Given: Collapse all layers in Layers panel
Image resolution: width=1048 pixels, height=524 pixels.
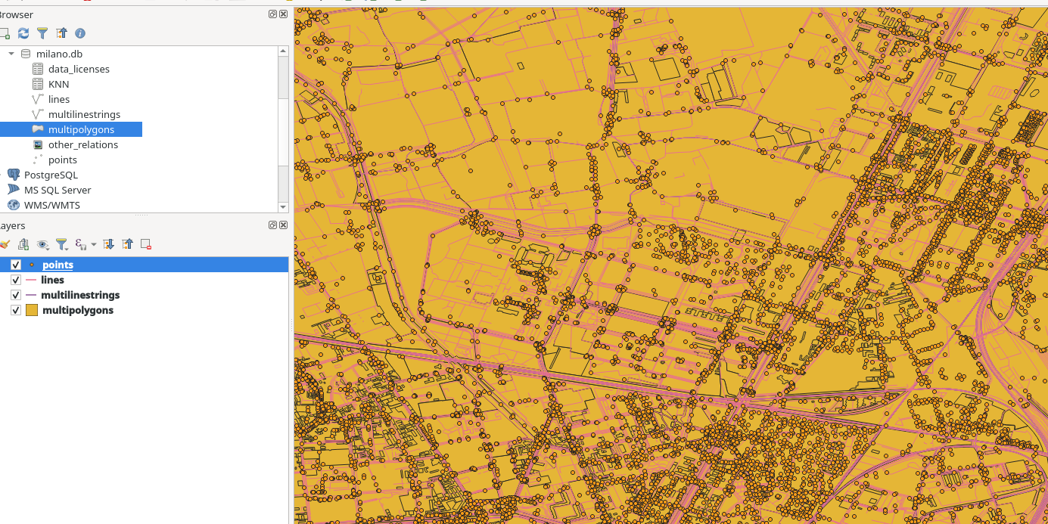Looking at the screenshot, I should coord(127,244).
